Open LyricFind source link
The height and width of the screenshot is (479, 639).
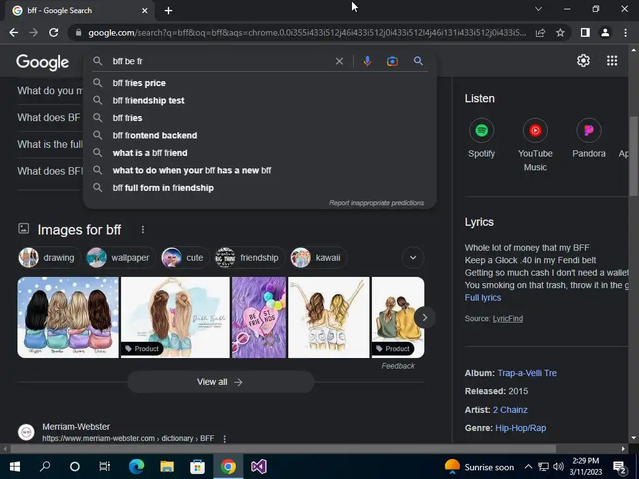507,319
